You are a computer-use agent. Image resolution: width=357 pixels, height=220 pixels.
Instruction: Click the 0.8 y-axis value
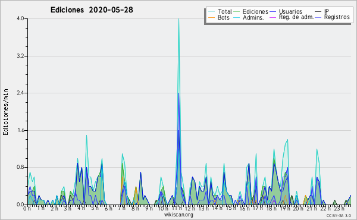(x=20, y=167)
